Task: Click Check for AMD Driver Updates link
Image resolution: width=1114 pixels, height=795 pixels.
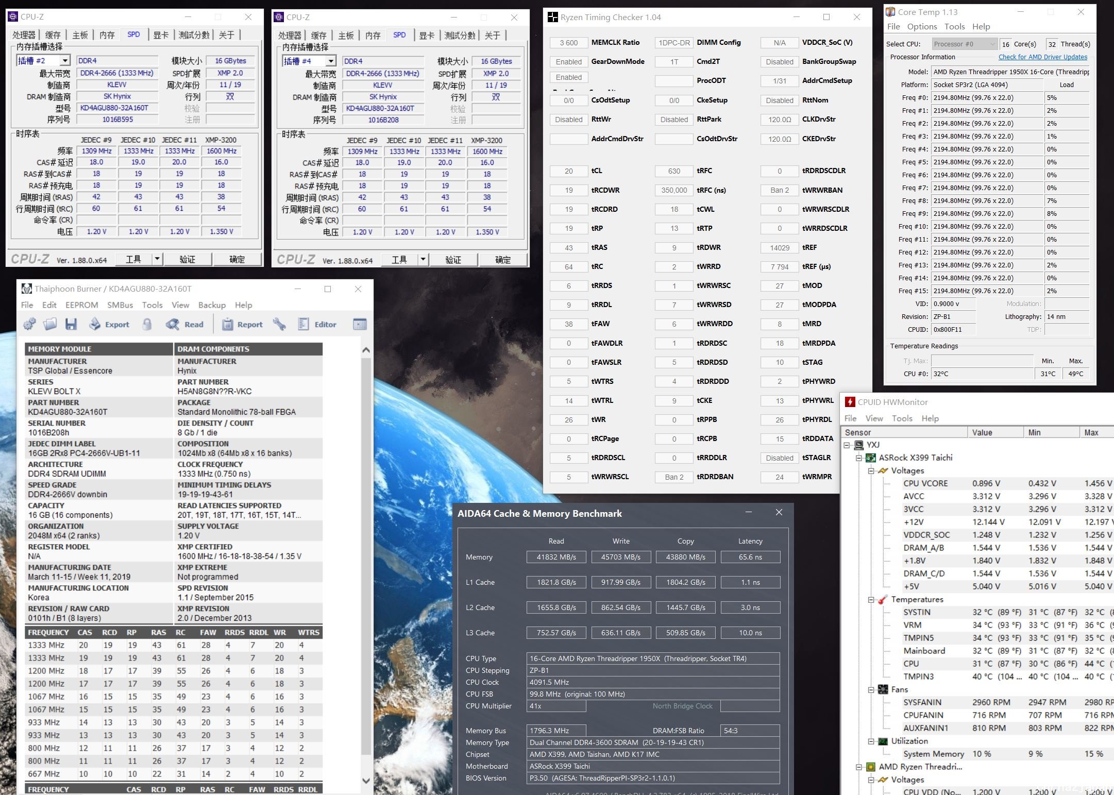Action: 1043,57
